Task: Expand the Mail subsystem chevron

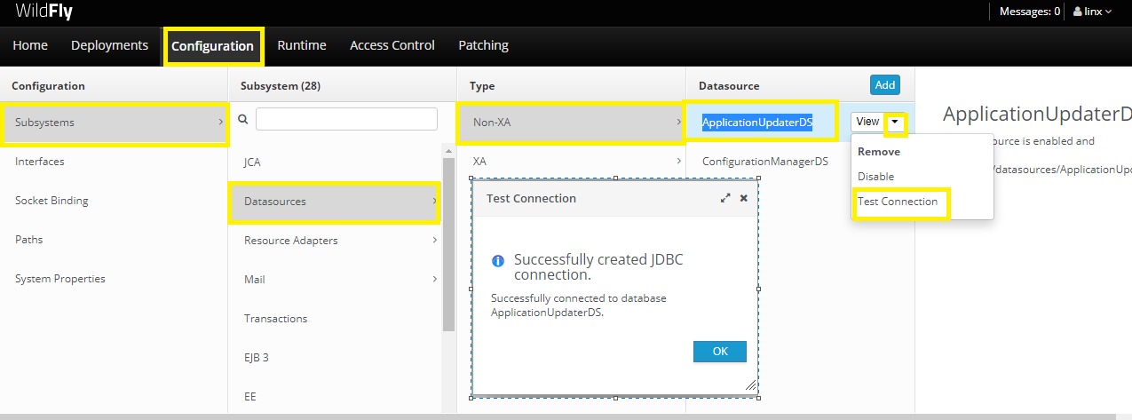Action: click(434, 280)
